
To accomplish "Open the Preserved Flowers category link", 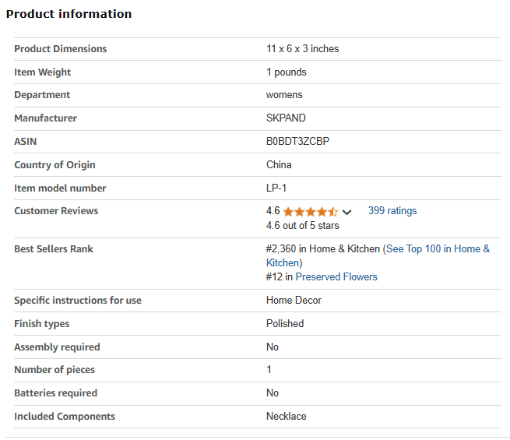I will pyautogui.click(x=336, y=276).
